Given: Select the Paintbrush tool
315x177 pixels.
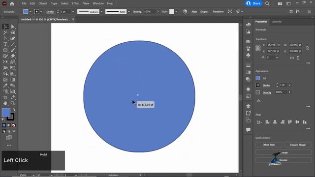Looking at the screenshot, I should point(13,50).
